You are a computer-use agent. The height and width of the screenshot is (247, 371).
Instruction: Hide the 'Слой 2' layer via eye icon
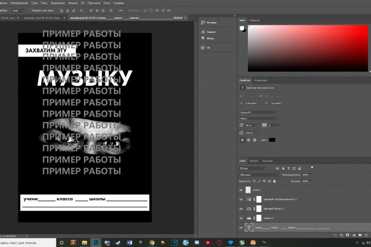241,190
